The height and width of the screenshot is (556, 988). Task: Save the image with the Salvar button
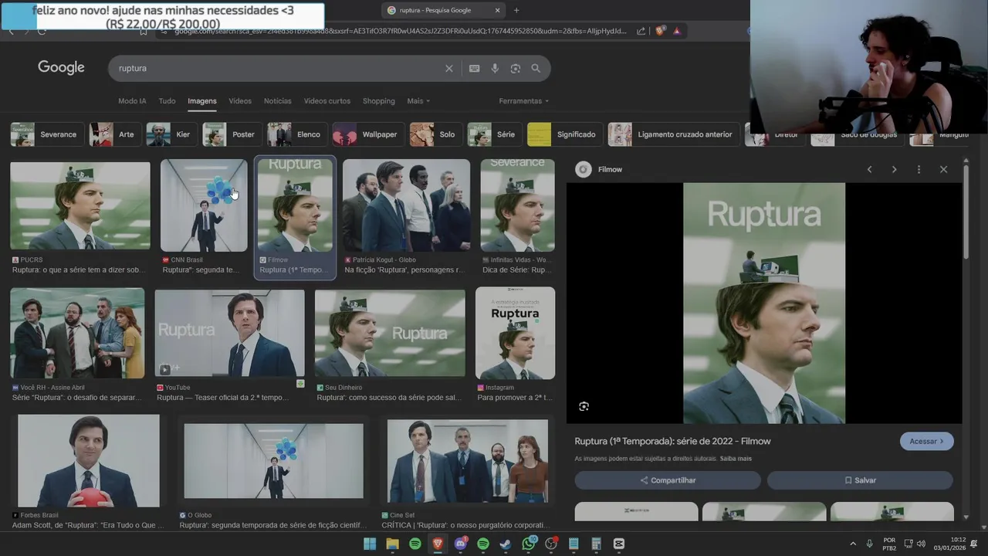[860, 480]
